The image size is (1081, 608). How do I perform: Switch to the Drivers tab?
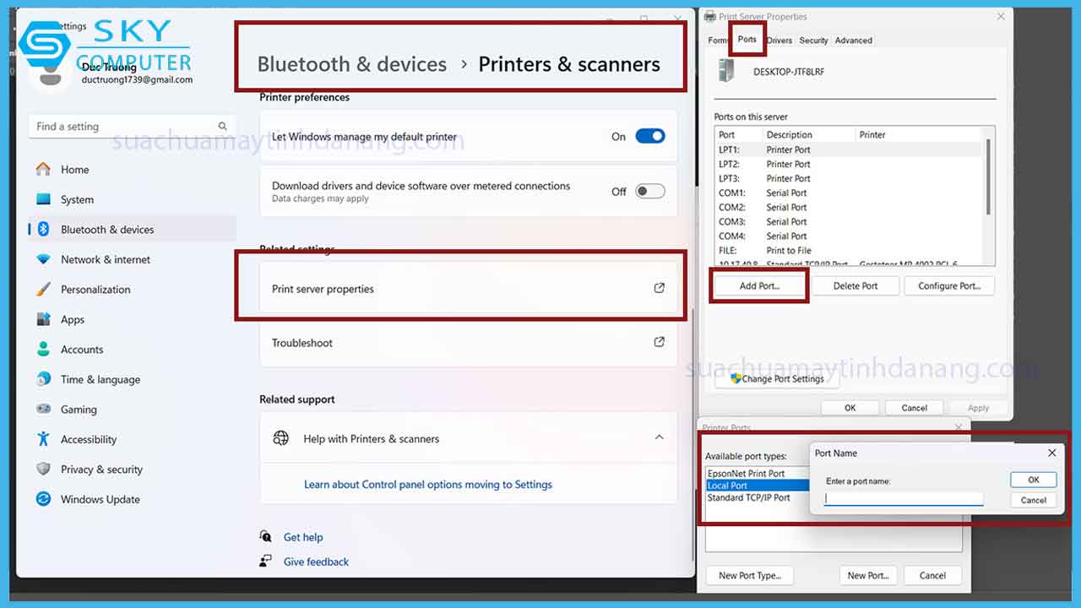coord(779,40)
